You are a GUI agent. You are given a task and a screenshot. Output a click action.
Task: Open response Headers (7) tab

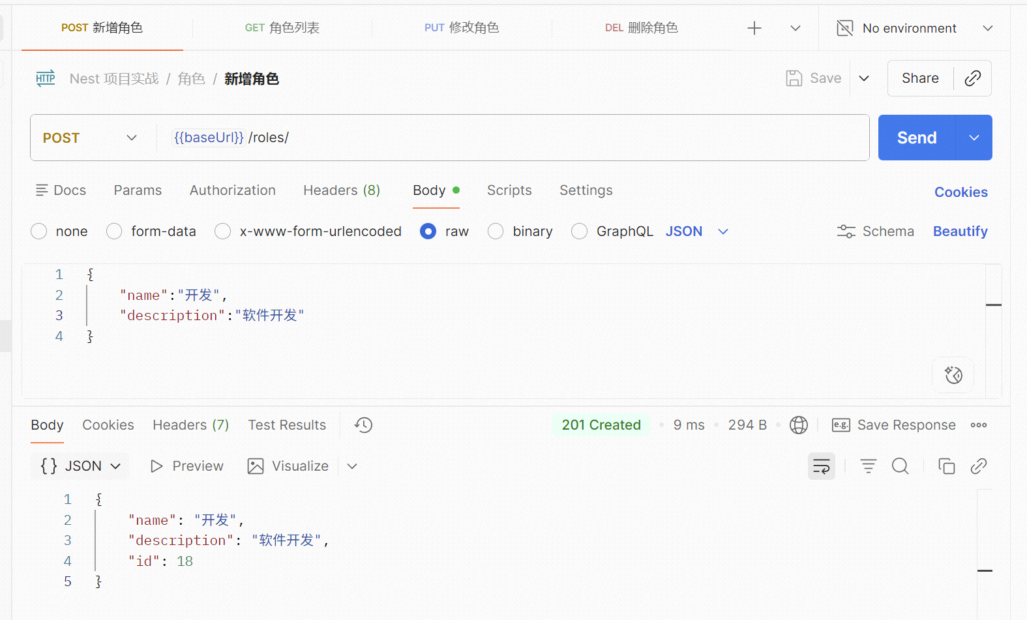tap(191, 425)
